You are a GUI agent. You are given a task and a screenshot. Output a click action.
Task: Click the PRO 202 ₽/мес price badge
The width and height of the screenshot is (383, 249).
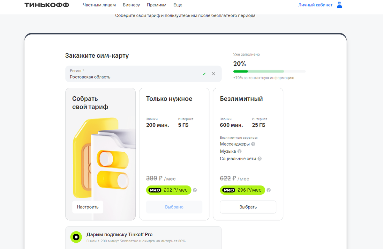(169, 190)
